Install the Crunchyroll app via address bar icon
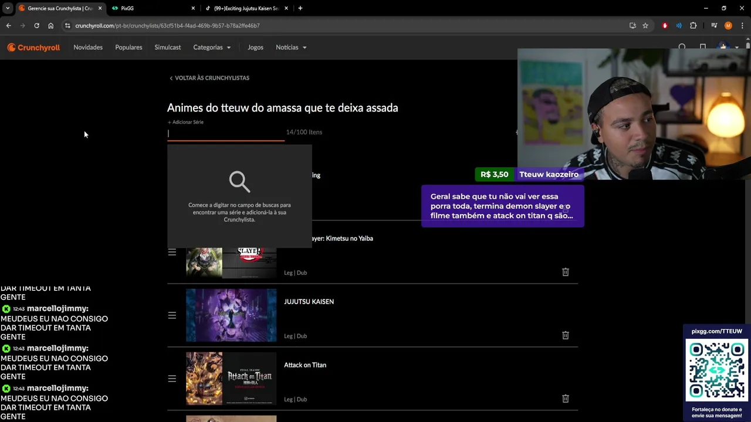The height and width of the screenshot is (422, 751). click(x=632, y=26)
